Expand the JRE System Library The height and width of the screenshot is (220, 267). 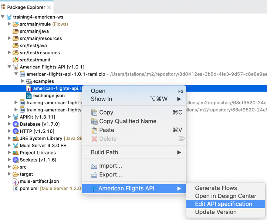pyautogui.click(x=9, y=138)
